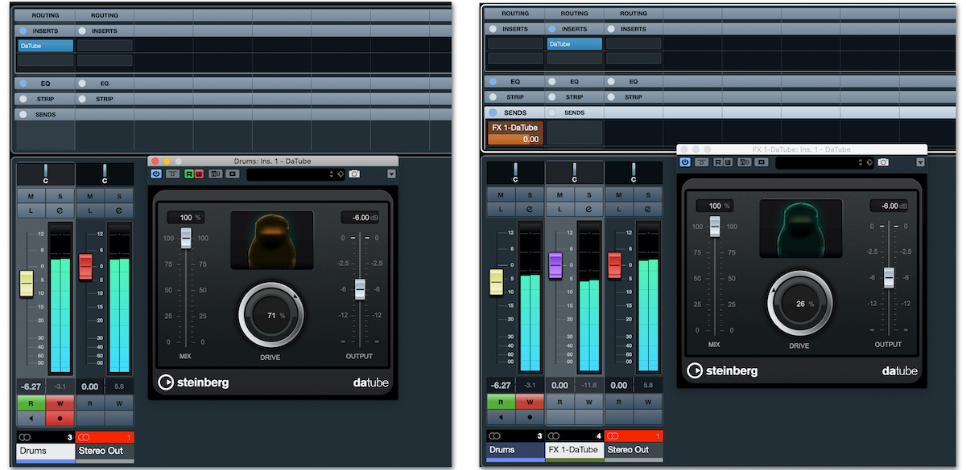Click record-enable dot on Drums, two-channel mixer
Image resolution: width=966 pixels, height=470 pixels.
pos(60,418)
